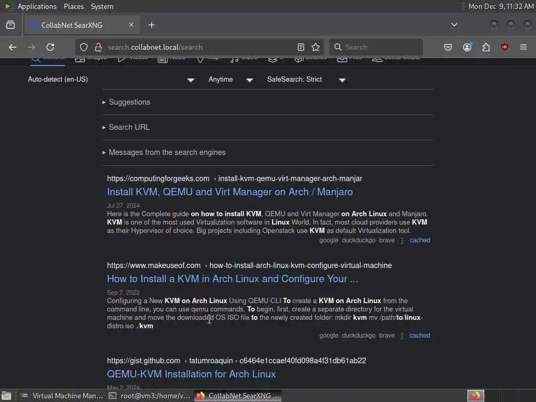Reload the page with the refresh icon
536x402 pixels.
click(x=50, y=47)
